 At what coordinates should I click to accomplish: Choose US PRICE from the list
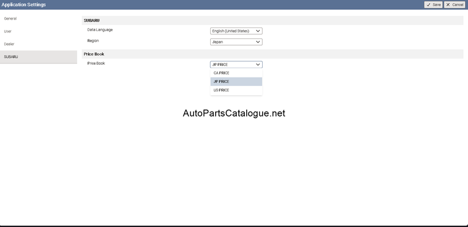pos(236,90)
